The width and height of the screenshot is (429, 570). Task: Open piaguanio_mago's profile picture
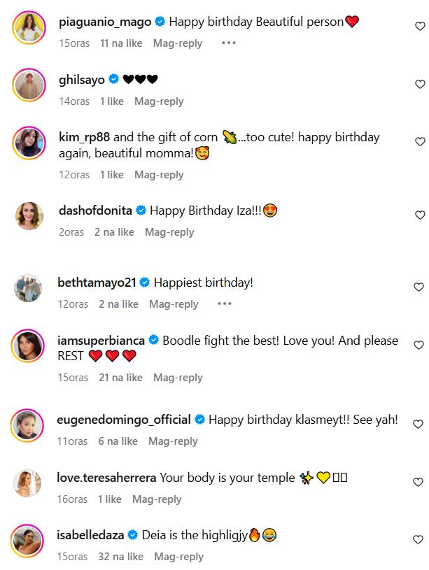tap(29, 27)
